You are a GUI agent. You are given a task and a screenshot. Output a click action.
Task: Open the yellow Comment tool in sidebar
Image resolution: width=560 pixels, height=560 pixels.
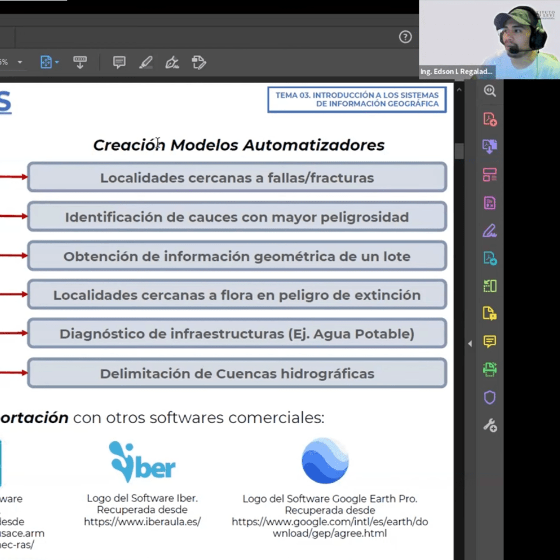point(490,341)
